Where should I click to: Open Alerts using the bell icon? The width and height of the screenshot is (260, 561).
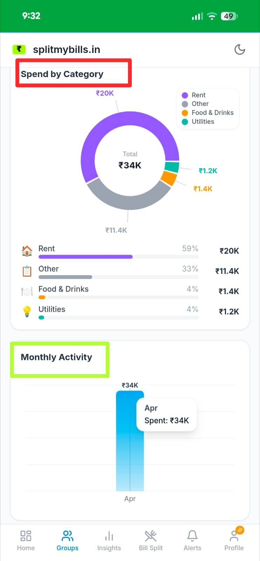coord(192,535)
